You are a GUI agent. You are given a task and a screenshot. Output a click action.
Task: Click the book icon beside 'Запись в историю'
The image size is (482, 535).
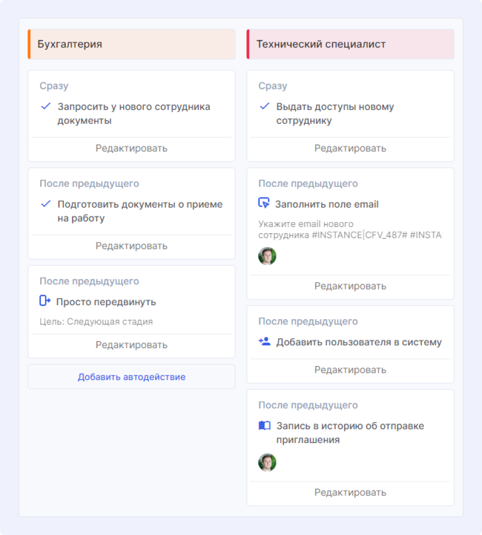pyautogui.click(x=264, y=426)
